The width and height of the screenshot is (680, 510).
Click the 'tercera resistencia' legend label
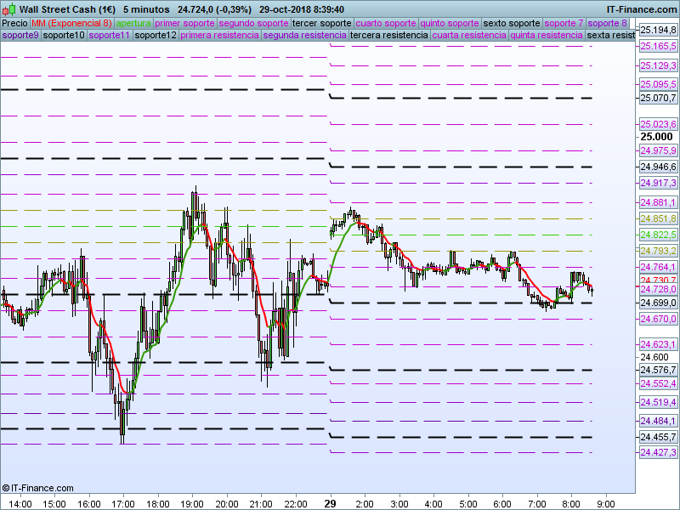click(389, 35)
